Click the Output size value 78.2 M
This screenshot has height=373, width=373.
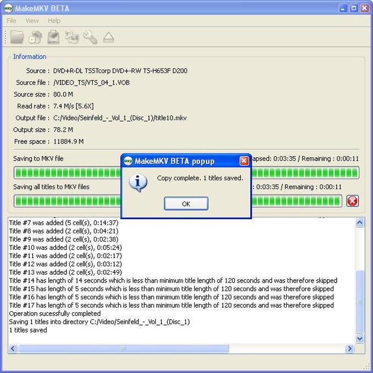[x=63, y=130]
